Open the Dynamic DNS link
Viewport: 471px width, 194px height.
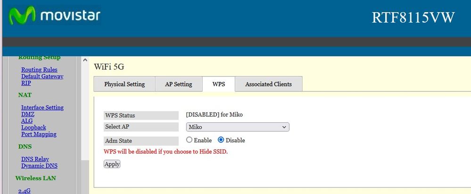tap(39, 166)
